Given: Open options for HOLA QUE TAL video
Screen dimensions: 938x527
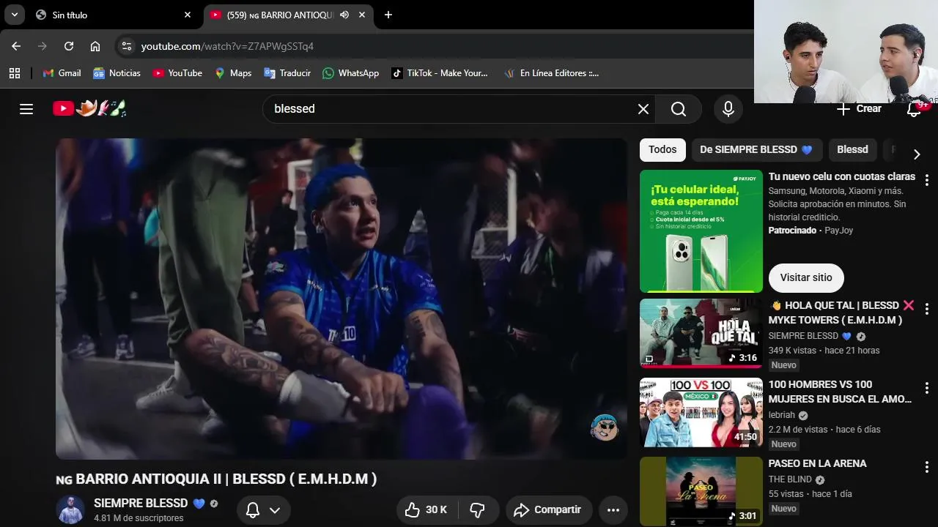Looking at the screenshot, I should tap(926, 309).
